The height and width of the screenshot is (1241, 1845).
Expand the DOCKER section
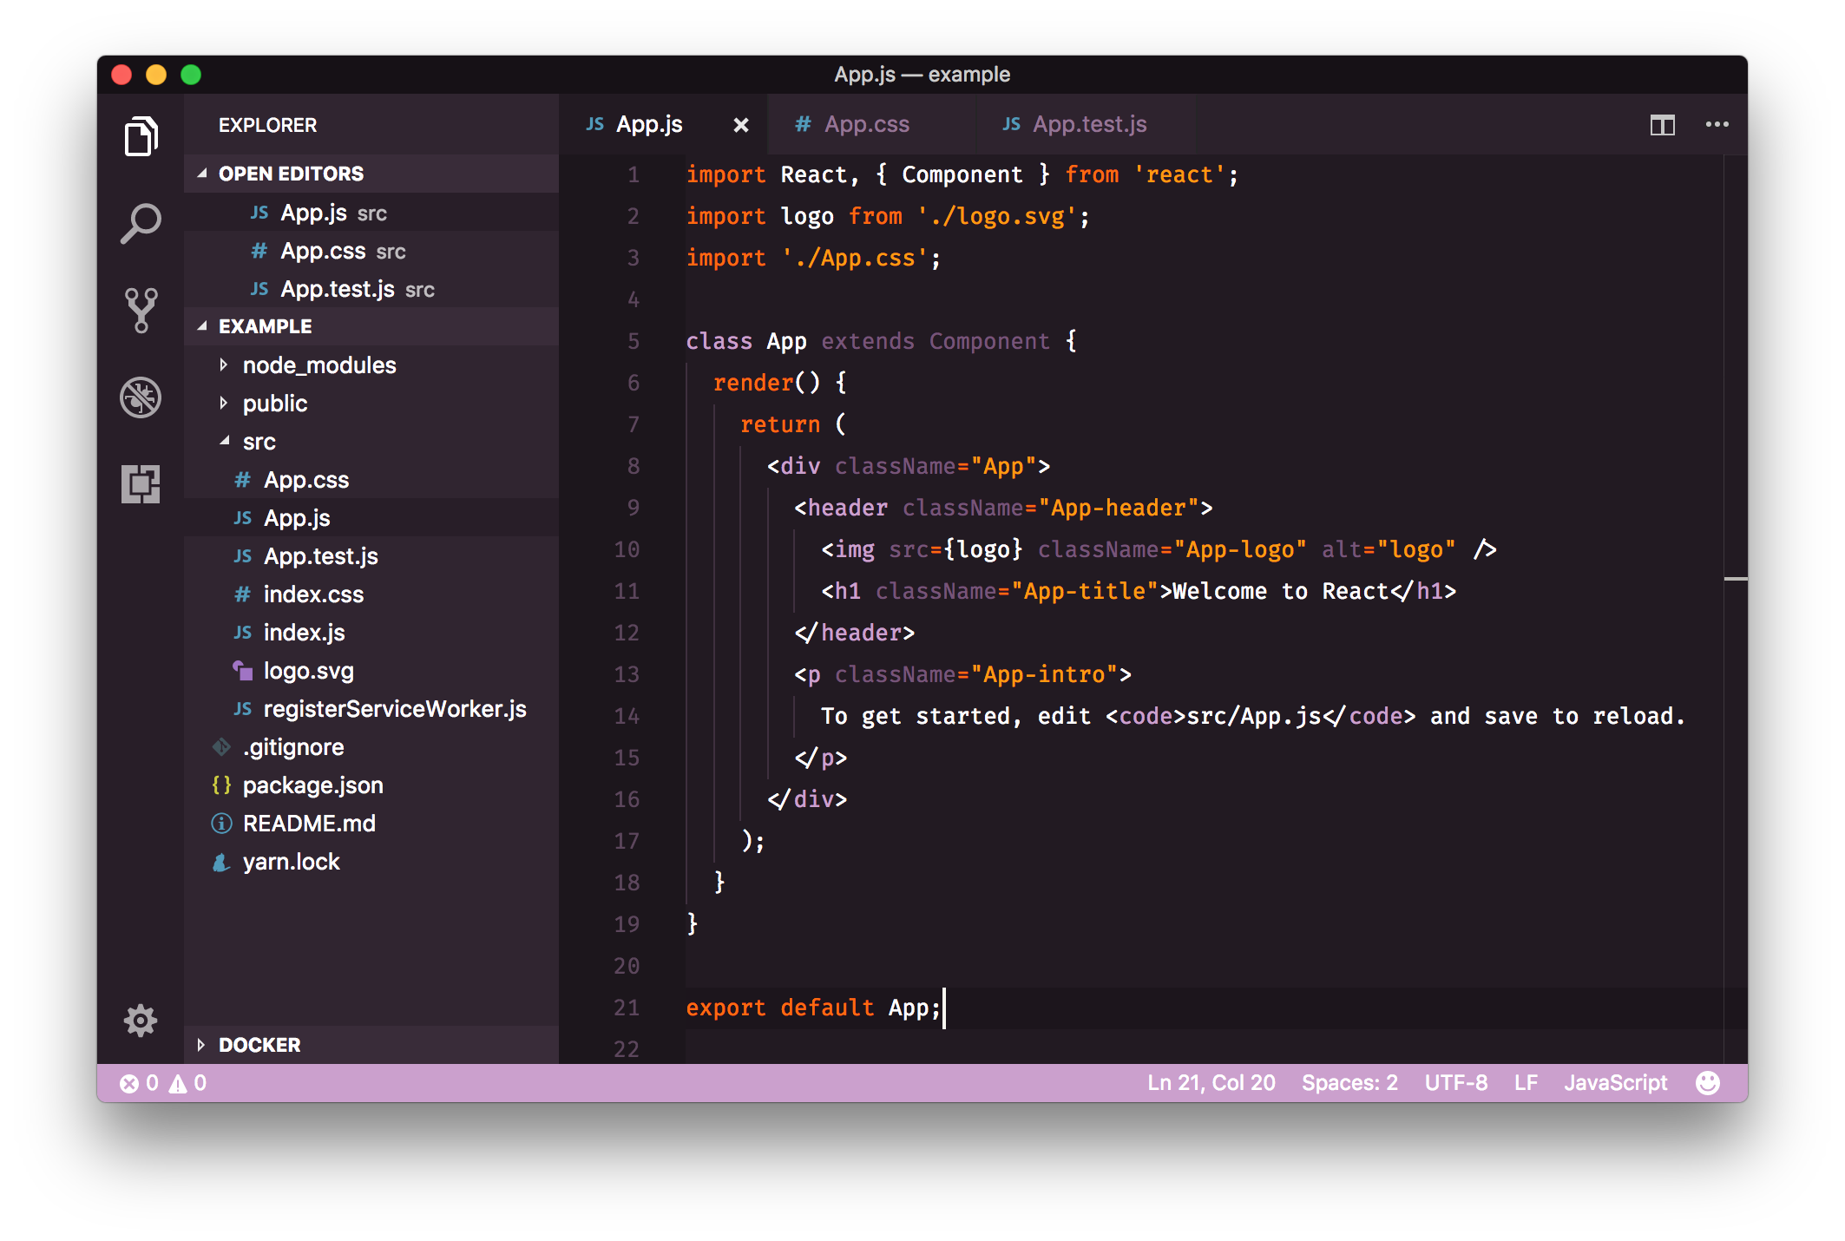[259, 1045]
